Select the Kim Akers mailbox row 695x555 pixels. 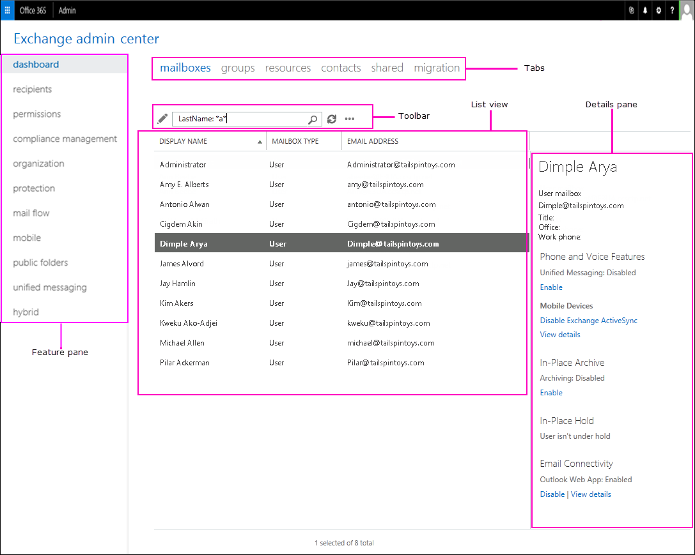[x=341, y=303]
